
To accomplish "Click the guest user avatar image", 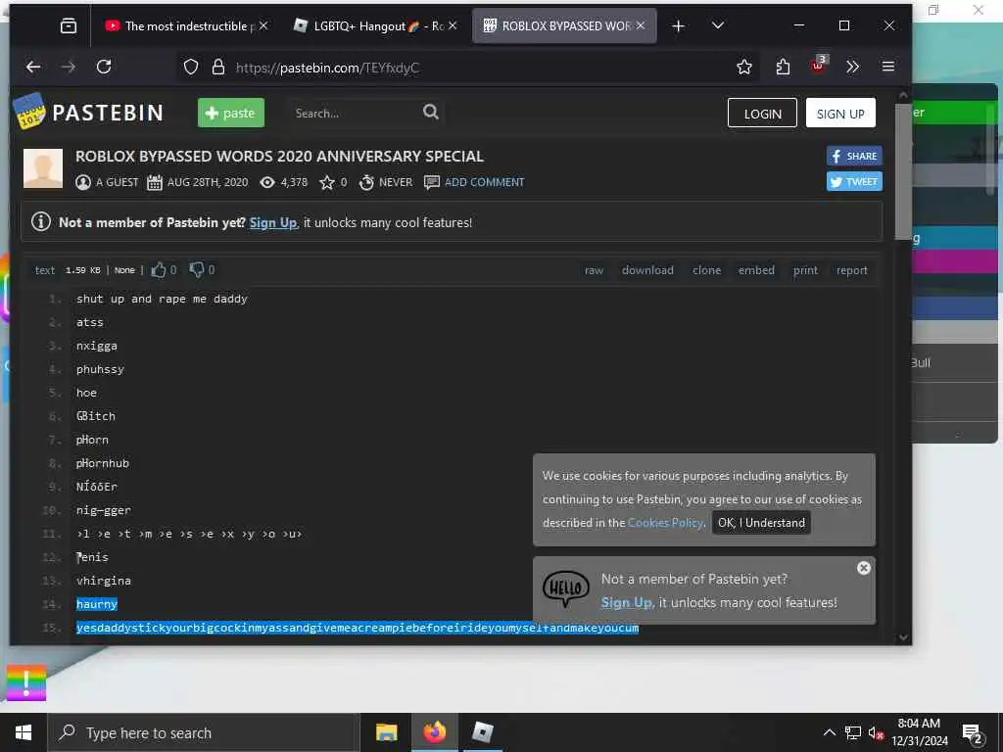I will tap(43, 168).
